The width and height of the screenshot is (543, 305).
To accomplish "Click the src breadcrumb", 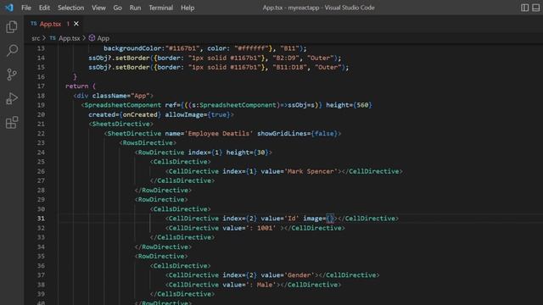I will point(36,38).
